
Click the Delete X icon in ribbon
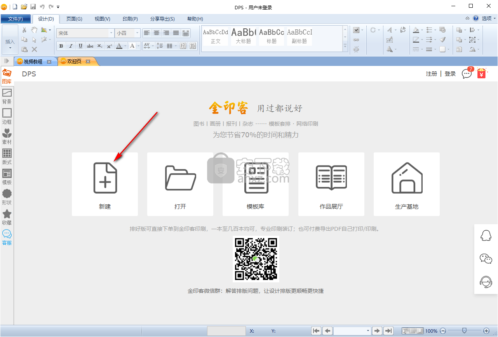[x=34, y=49]
